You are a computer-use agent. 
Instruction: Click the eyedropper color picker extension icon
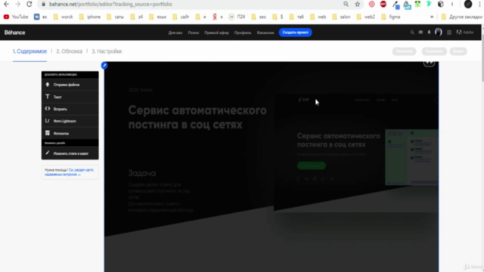(396, 5)
